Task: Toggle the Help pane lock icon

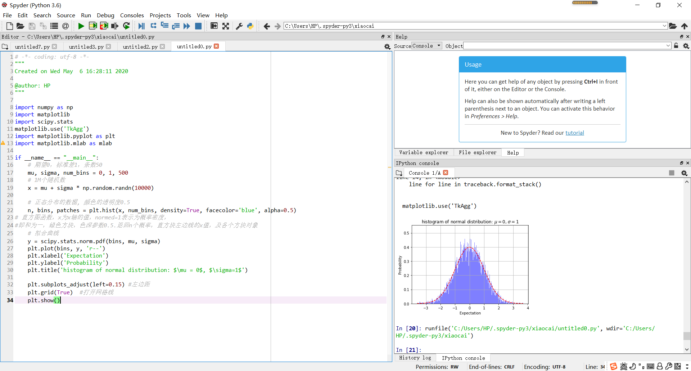Action: click(676, 46)
